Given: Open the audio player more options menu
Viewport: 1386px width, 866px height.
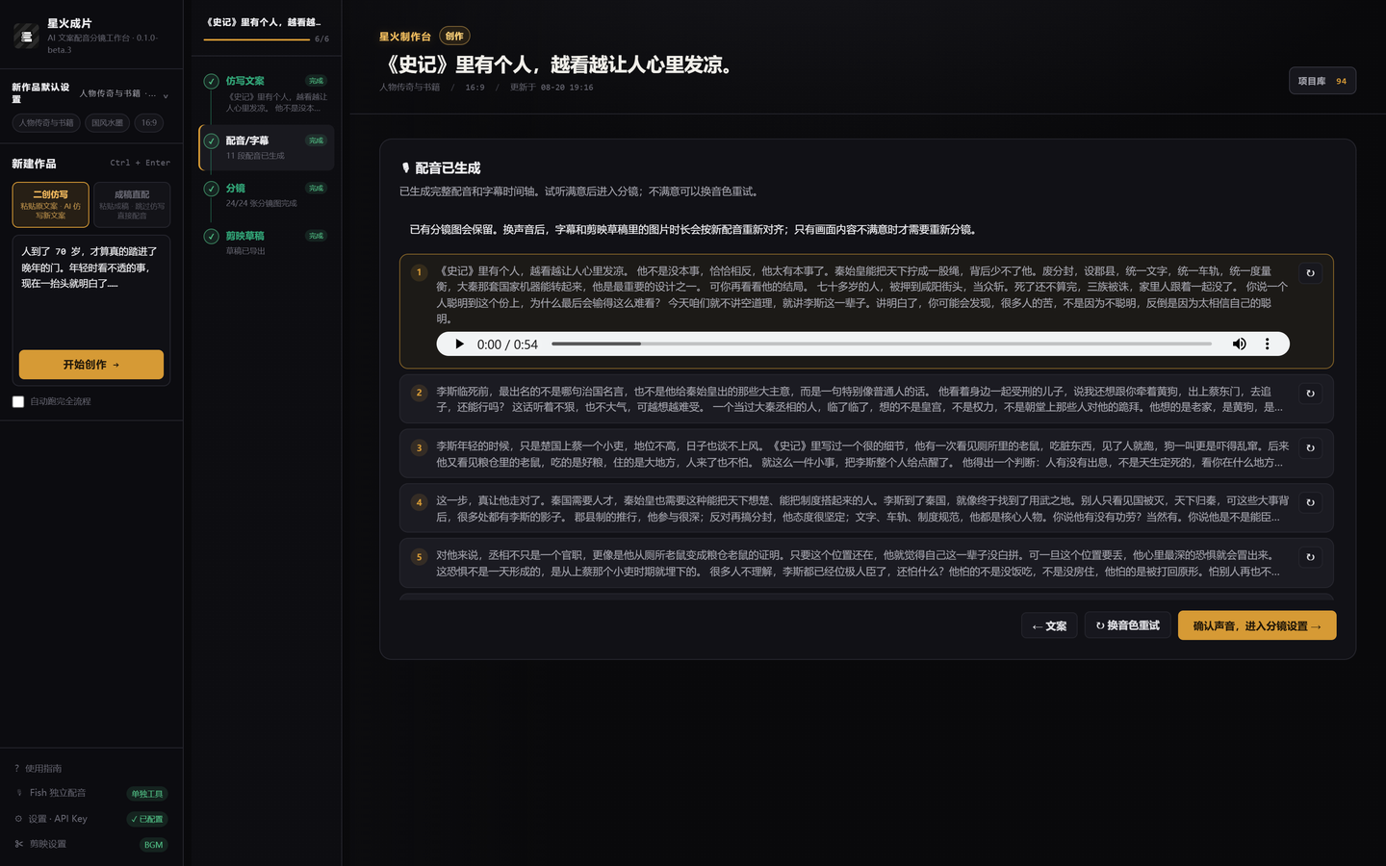Looking at the screenshot, I should (1267, 344).
